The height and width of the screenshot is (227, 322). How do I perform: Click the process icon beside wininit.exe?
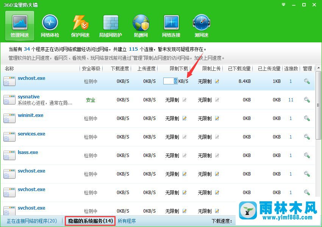[x=9, y=118]
